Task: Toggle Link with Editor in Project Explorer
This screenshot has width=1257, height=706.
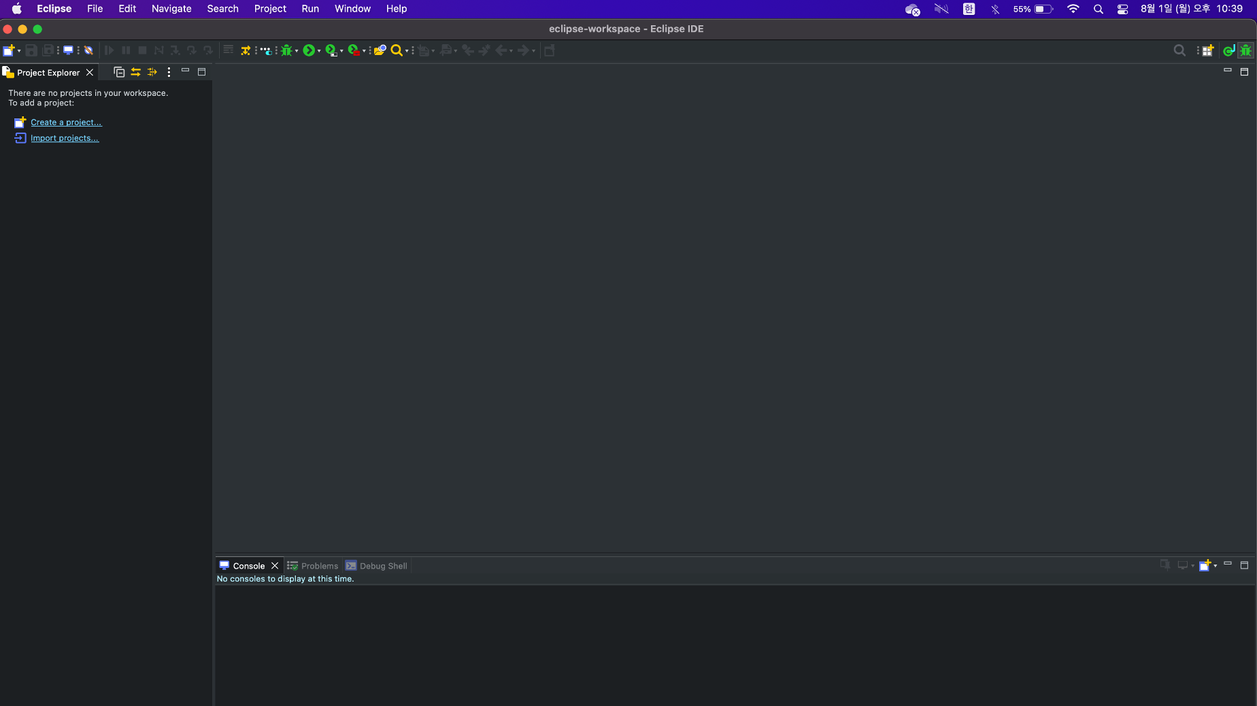Action: pos(135,72)
